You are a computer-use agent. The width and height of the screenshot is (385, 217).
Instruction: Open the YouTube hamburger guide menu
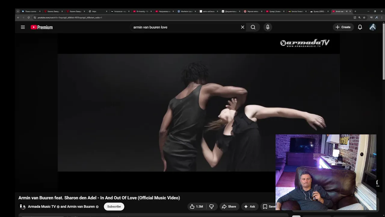click(x=23, y=27)
